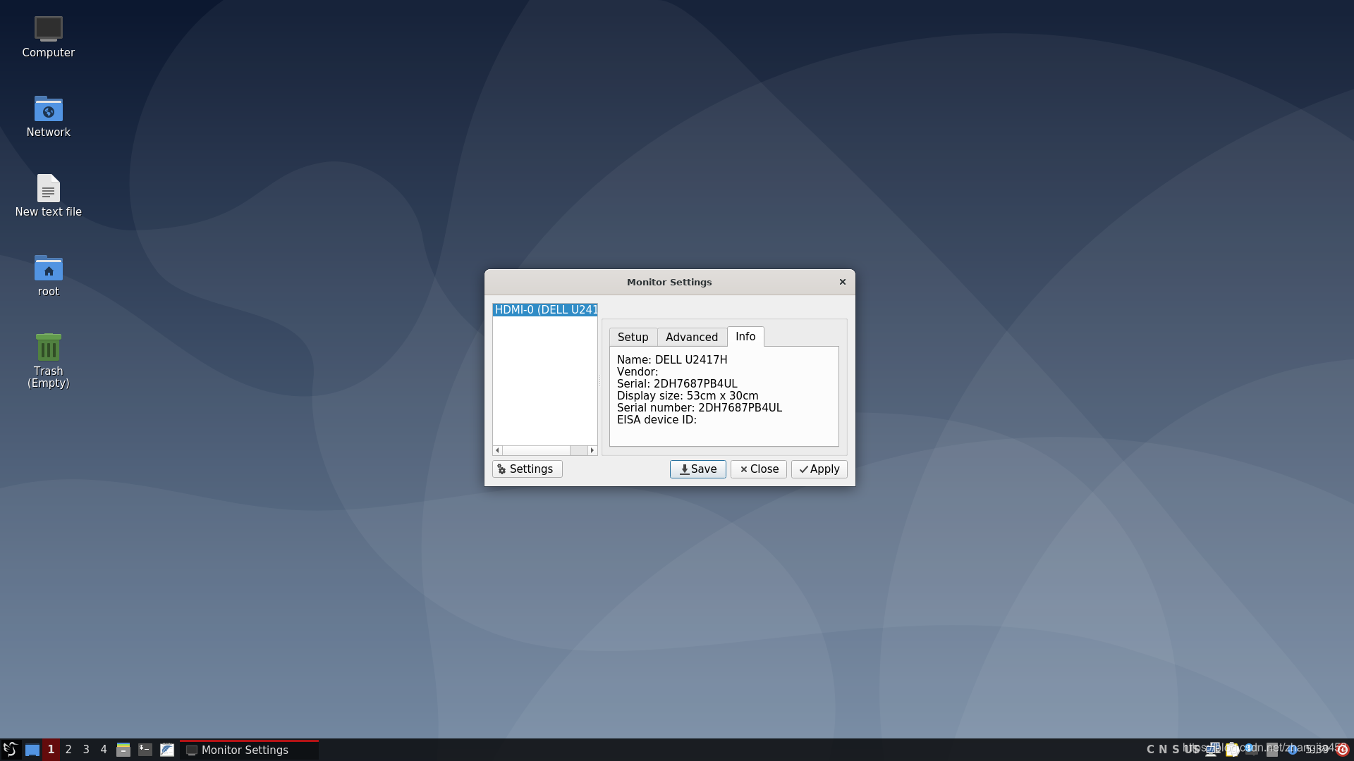Launch the terminal from quick launch

coord(145,750)
